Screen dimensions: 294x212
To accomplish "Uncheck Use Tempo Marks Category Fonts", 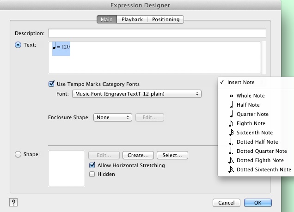I will (x=52, y=84).
